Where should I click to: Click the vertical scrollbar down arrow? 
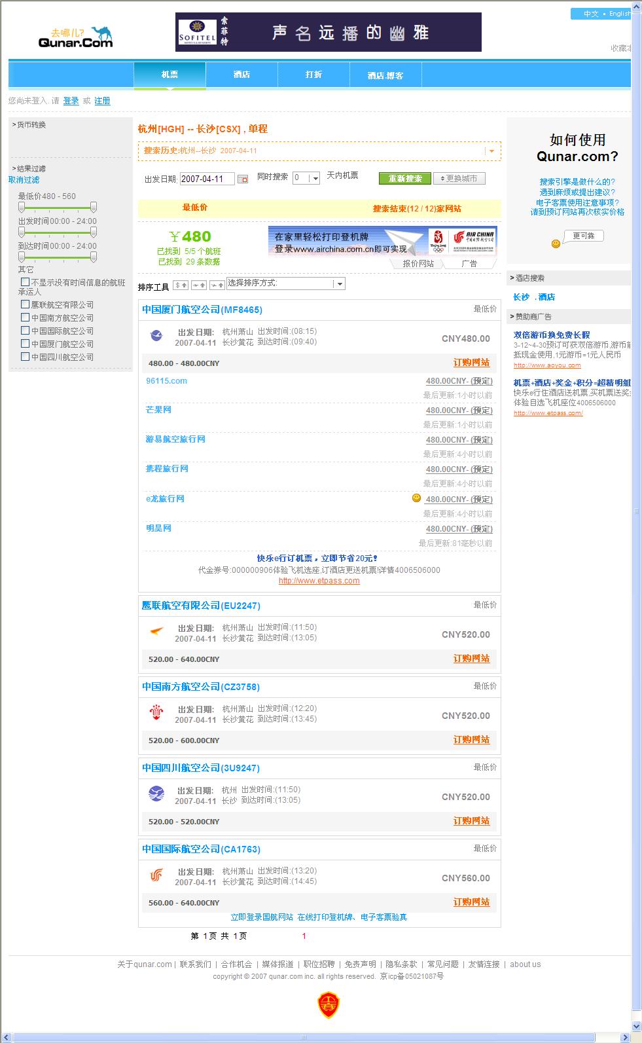636,1026
